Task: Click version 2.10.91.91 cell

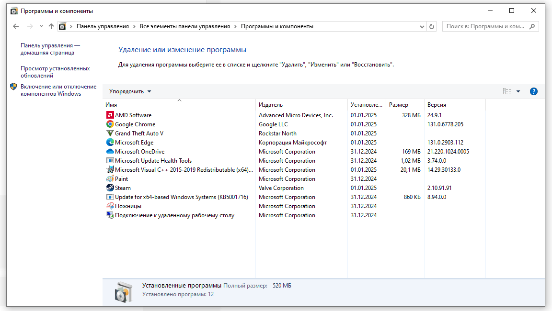Action: click(439, 188)
